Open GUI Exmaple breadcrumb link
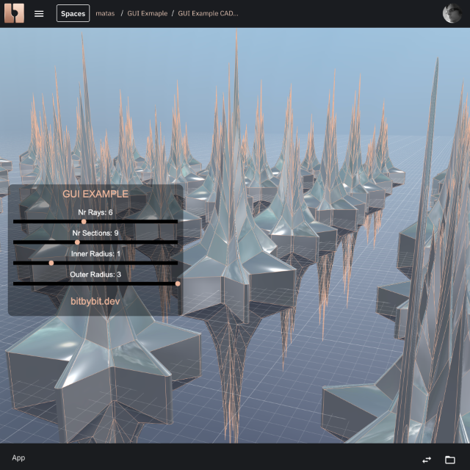Screen dimensions: 470x470 tap(148, 13)
